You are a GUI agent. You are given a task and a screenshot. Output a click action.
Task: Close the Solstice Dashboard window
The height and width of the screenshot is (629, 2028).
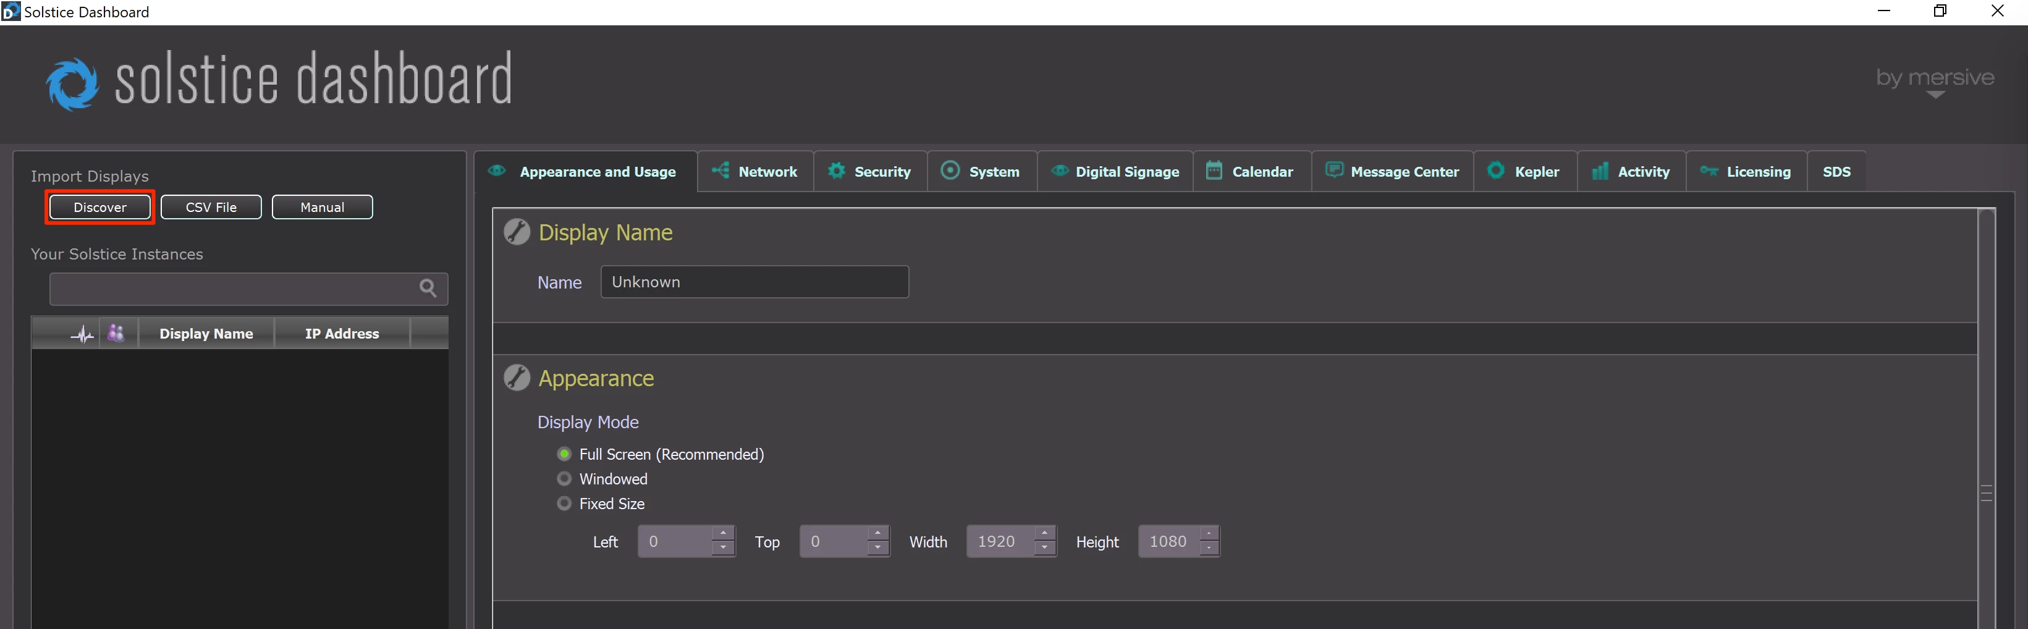(1997, 11)
